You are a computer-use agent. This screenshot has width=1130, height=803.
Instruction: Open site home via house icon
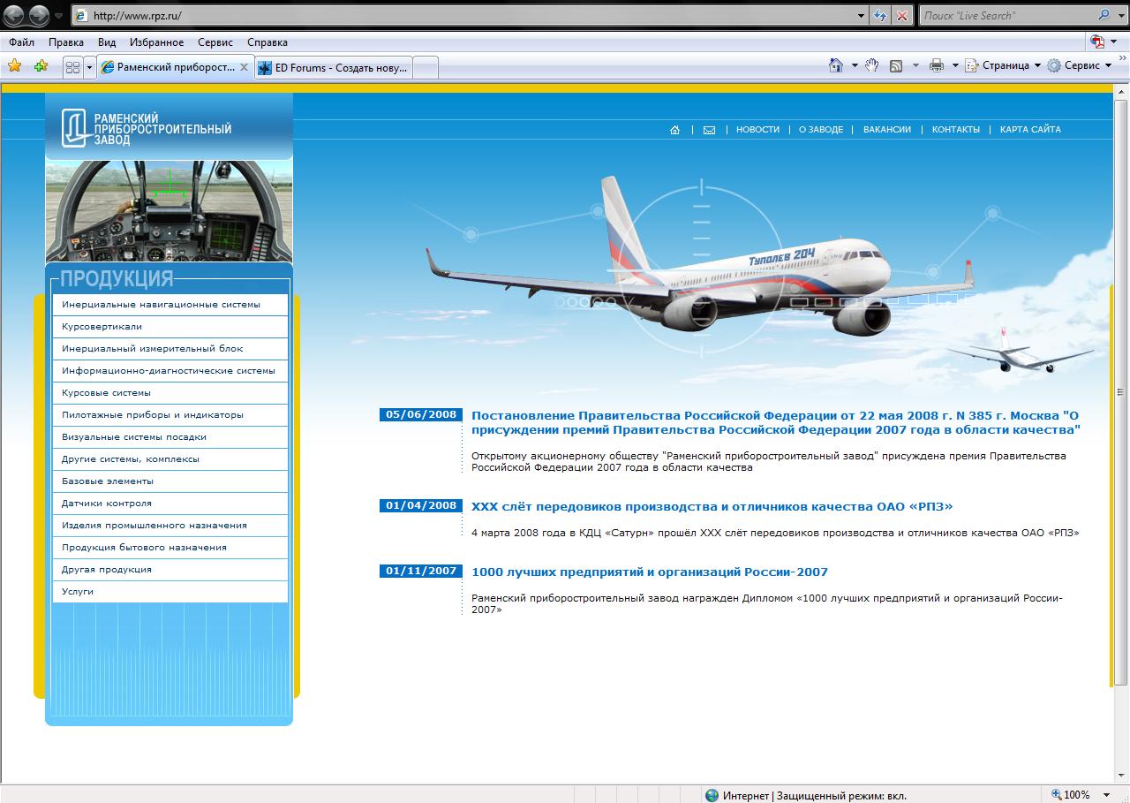[x=675, y=130]
